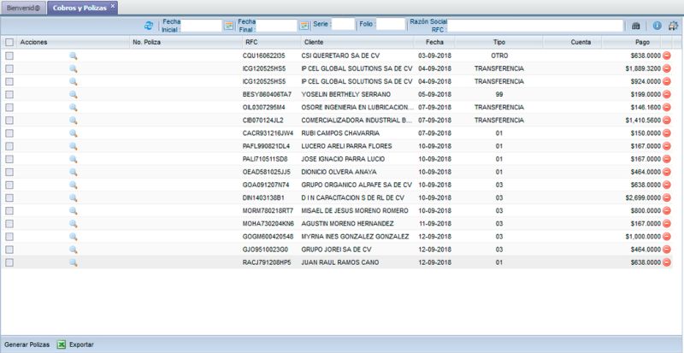Click the search binoculars icon
684x353 pixels.
pyautogui.click(x=635, y=26)
